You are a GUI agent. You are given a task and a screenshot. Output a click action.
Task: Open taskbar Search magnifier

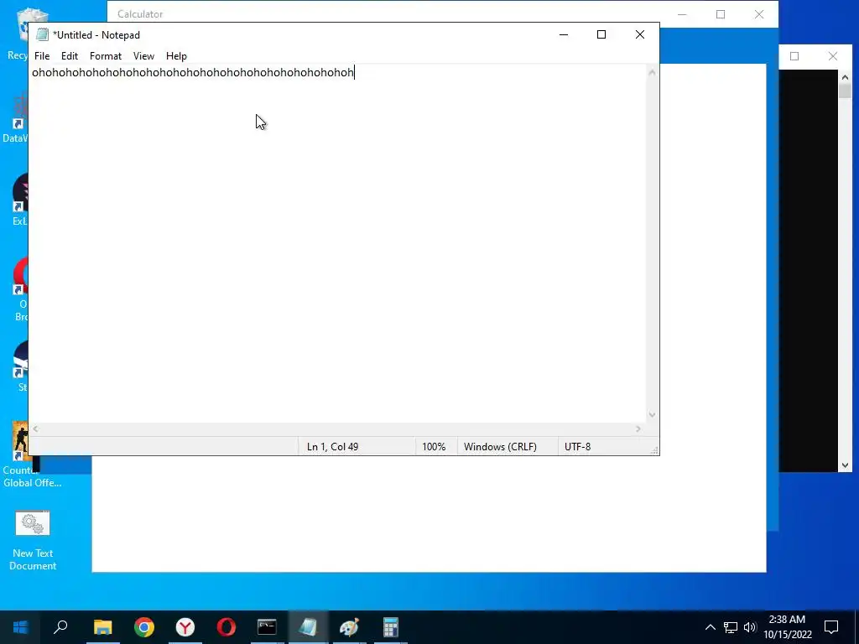60,627
